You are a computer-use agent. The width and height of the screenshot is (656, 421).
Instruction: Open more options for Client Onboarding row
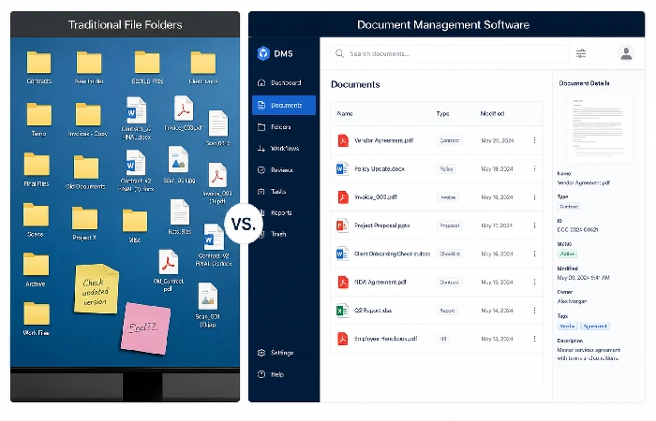click(x=534, y=254)
